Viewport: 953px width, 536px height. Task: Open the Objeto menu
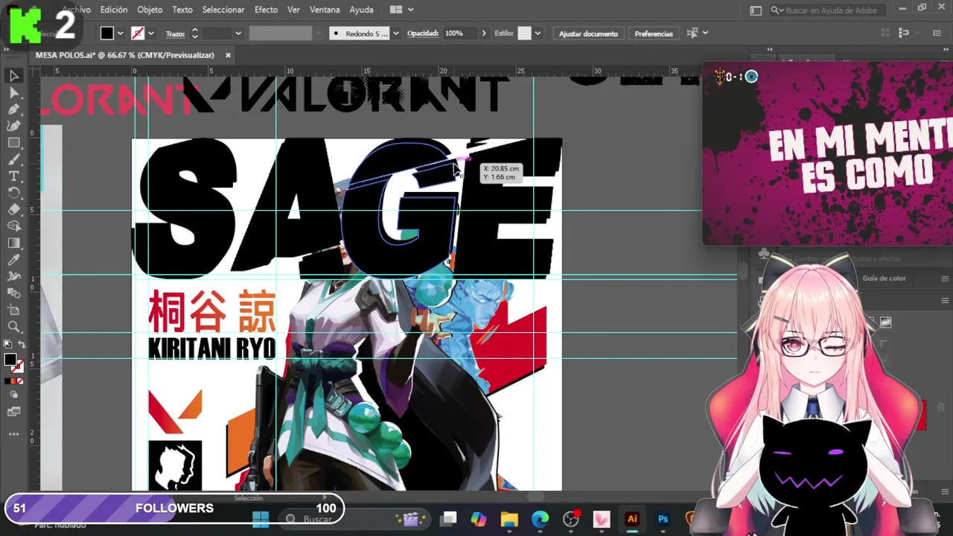(150, 10)
